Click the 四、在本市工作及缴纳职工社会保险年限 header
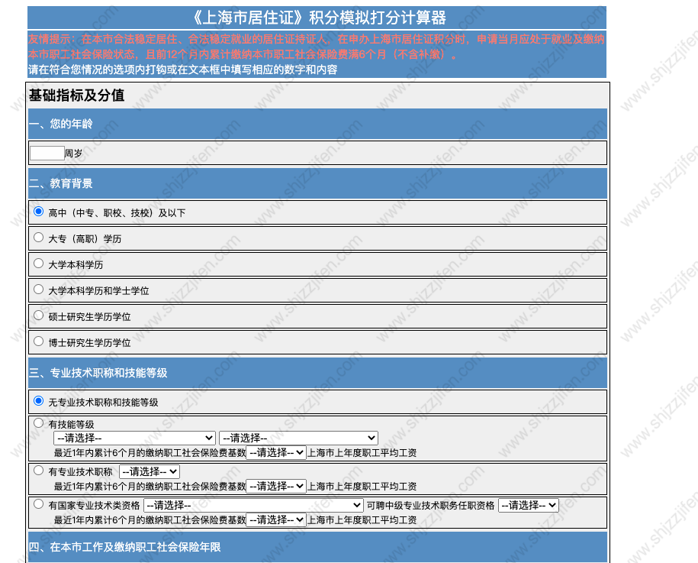 click(317, 547)
